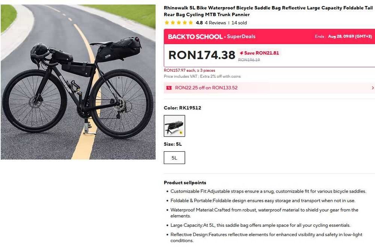Choose the 5L size option

tap(174, 158)
